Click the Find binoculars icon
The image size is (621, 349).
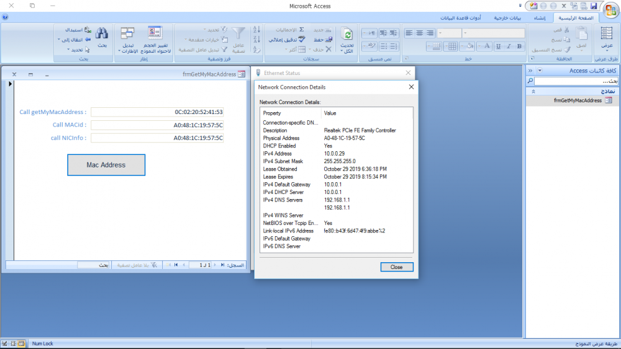pyautogui.click(x=102, y=33)
